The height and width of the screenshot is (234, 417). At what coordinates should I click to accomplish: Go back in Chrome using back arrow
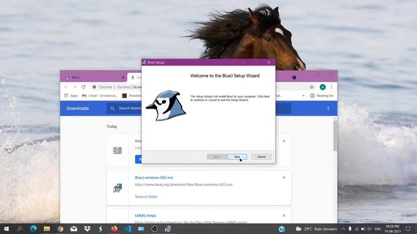[x=66, y=86]
